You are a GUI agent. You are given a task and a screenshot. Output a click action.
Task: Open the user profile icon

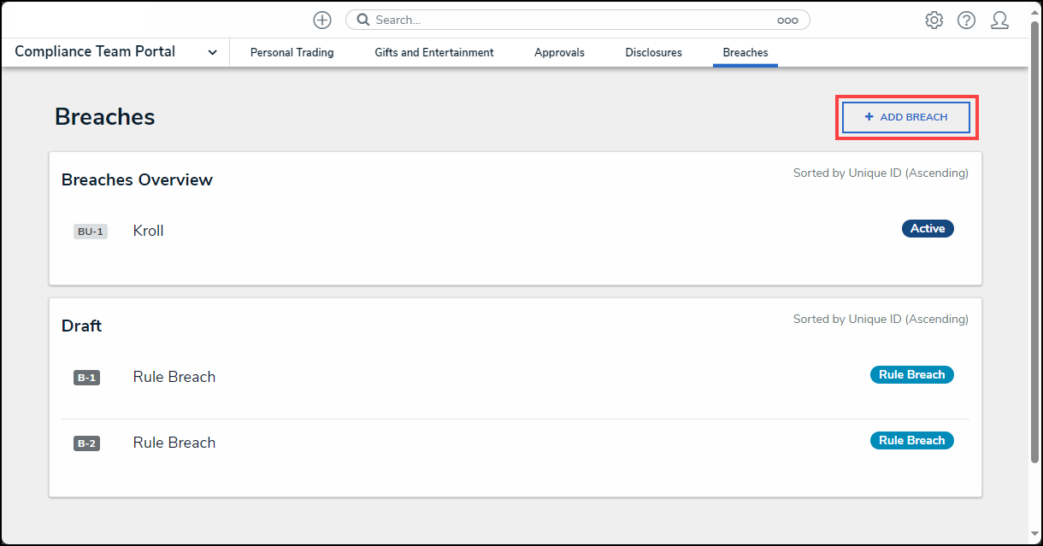999,21
